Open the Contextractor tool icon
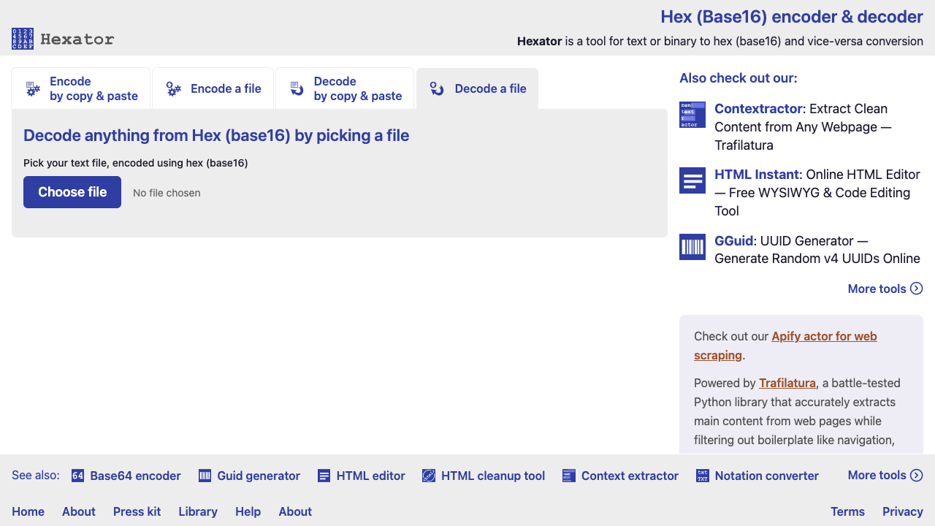Image resolution: width=935 pixels, height=526 pixels. click(692, 115)
